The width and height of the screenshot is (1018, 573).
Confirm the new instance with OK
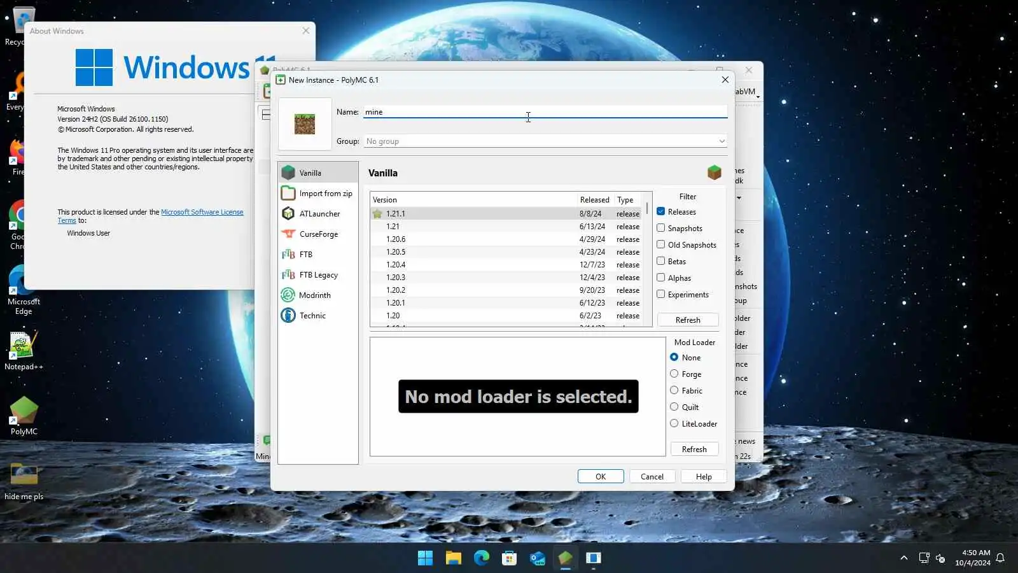pyautogui.click(x=601, y=476)
